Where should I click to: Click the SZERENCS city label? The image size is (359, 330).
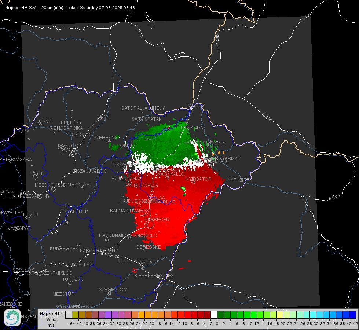(106, 137)
